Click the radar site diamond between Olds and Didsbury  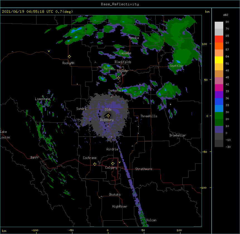[108, 116]
